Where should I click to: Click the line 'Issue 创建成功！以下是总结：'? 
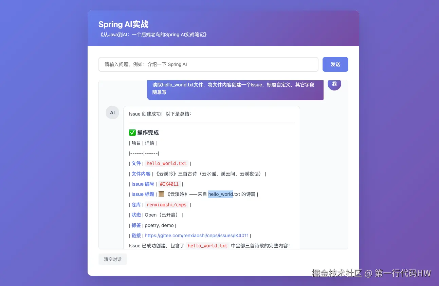coord(160,114)
